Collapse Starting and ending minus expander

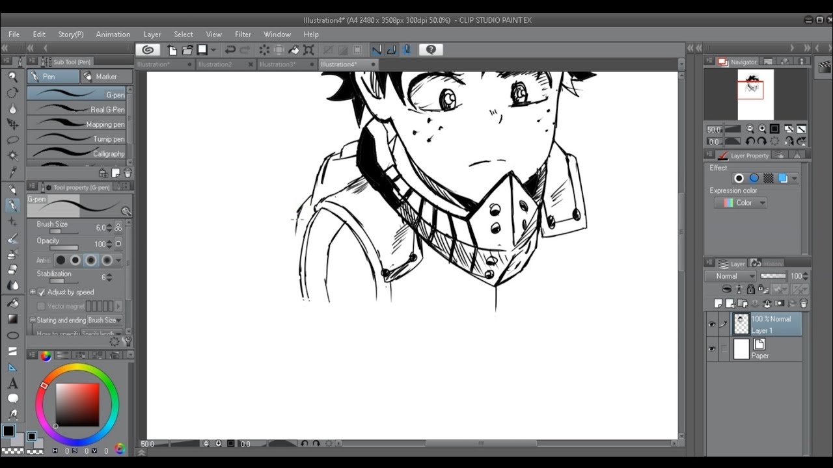tap(33, 320)
